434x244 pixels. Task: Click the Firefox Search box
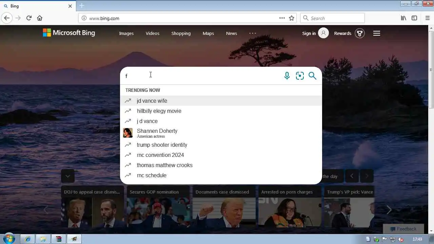(x=332, y=18)
